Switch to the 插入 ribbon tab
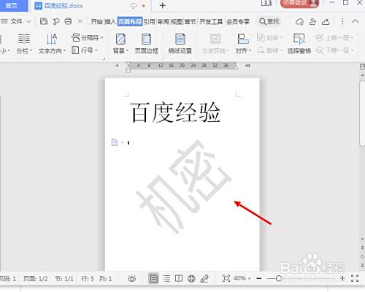Viewport: 365px width, 292px height. tap(109, 22)
